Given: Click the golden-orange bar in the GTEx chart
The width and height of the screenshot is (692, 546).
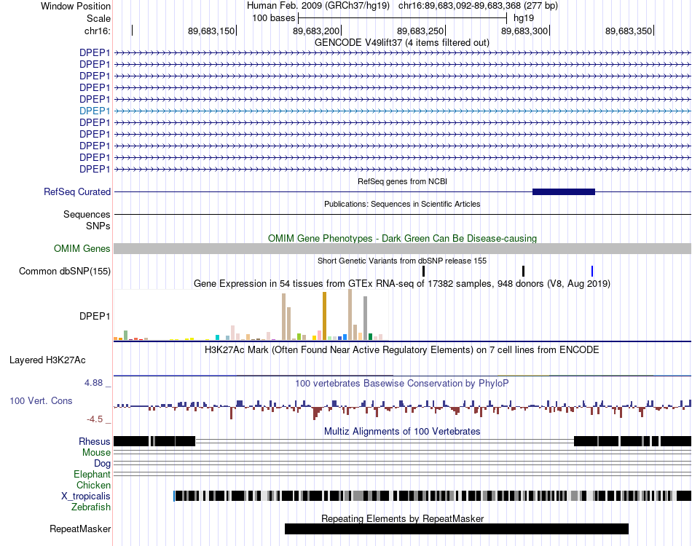Looking at the screenshot, I should click(x=324, y=316).
